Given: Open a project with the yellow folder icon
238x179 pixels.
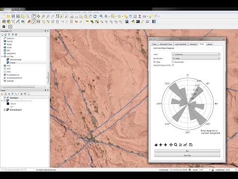Looking at the screenshot, I should click(8, 16).
